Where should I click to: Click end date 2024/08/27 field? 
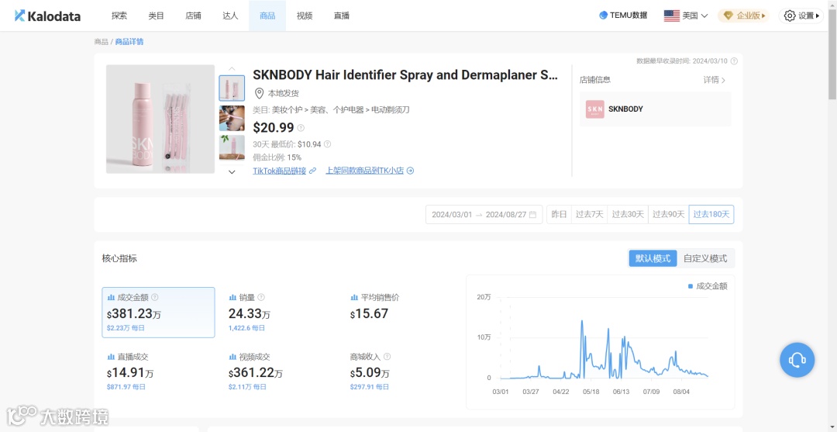tap(506, 214)
